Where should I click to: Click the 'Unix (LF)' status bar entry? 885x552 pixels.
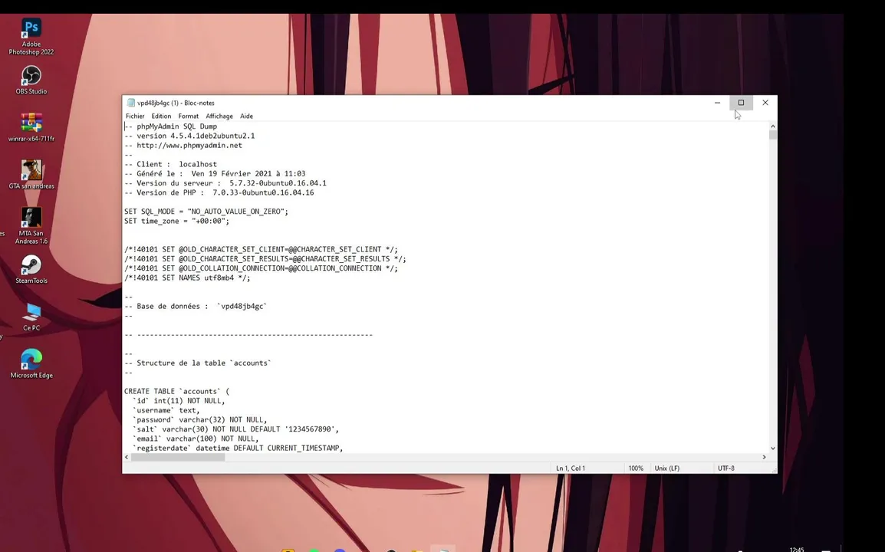point(667,468)
